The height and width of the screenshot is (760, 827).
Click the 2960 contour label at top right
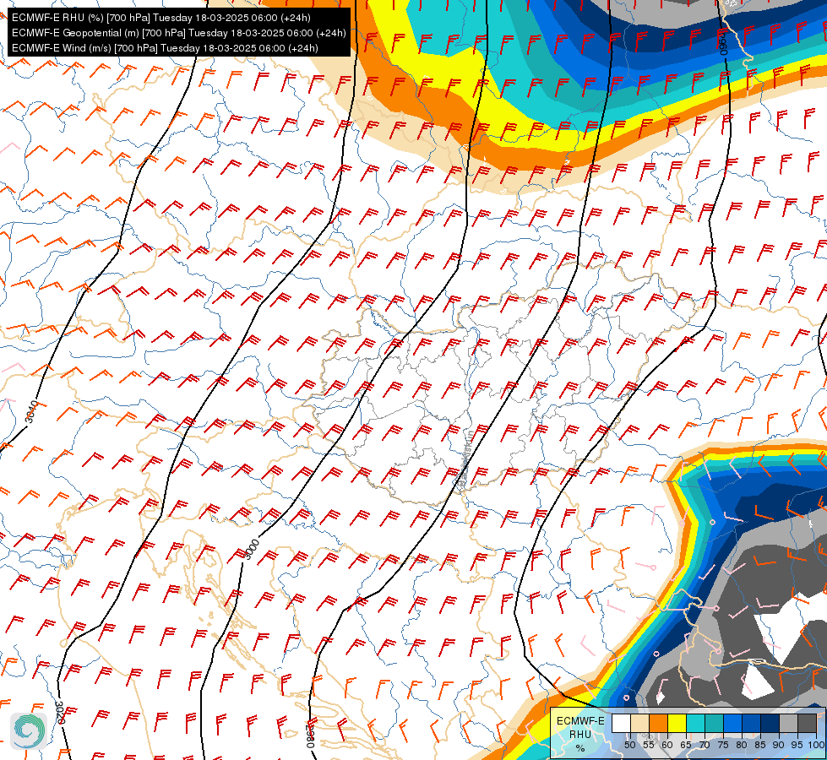click(723, 43)
